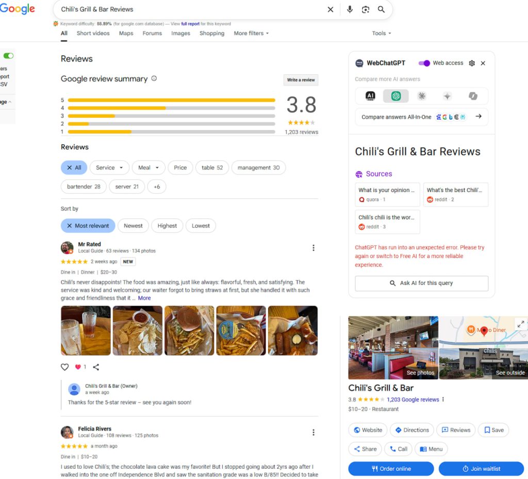Sort reviews by Newest

(133, 226)
